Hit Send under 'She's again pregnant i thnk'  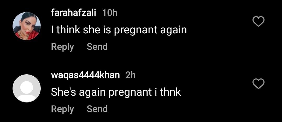coord(97,109)
